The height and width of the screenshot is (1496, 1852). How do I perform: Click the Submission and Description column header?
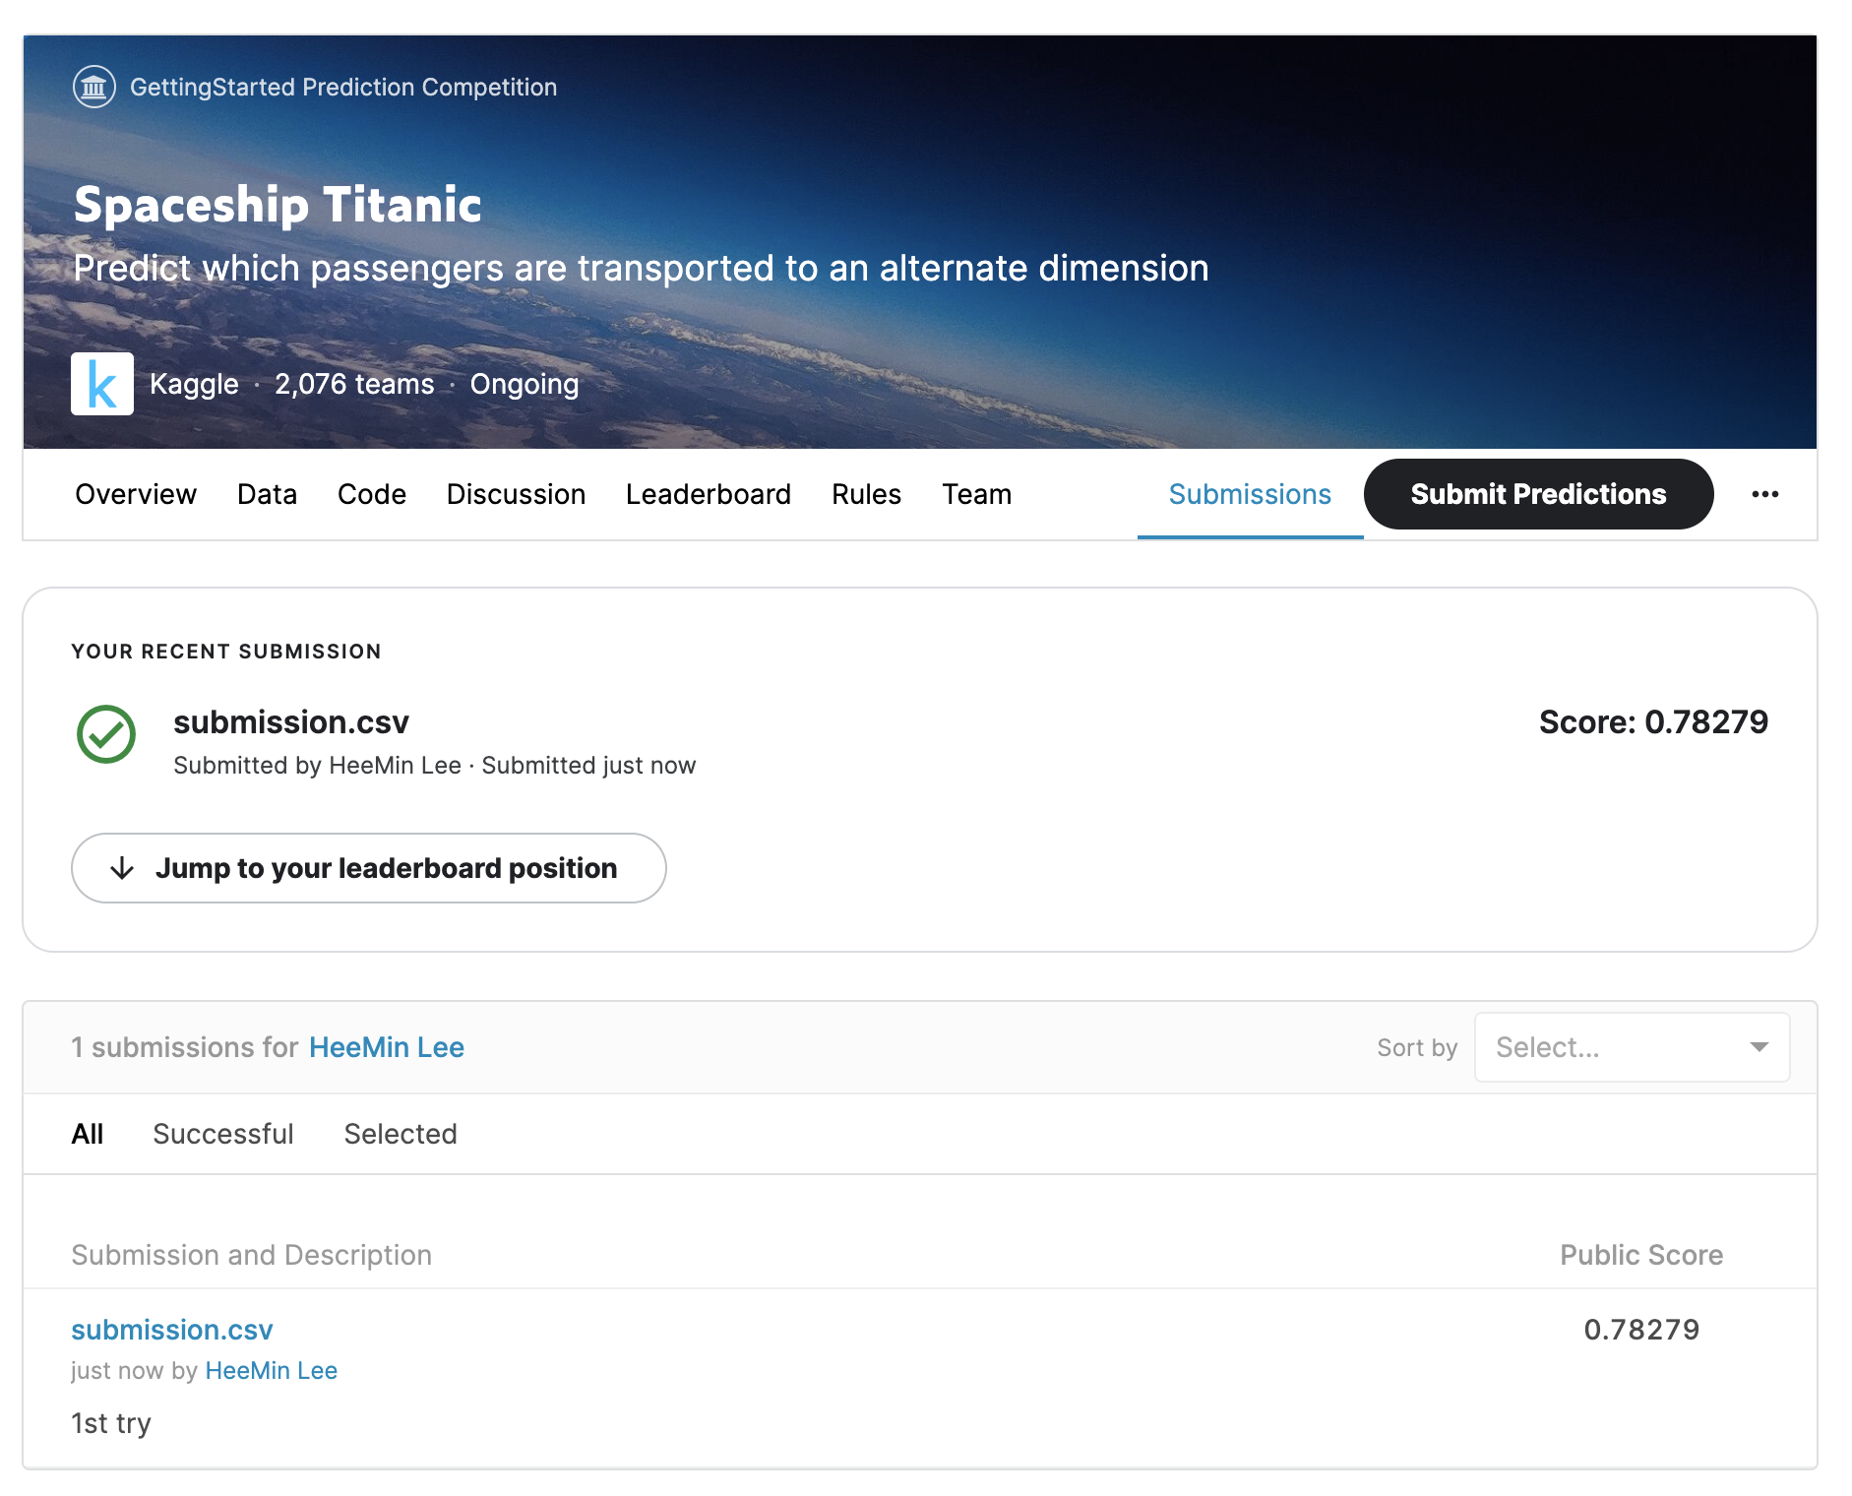[251, 1255]
